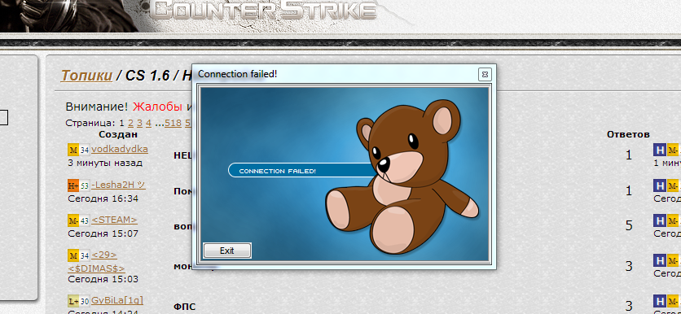Open the red Жалобы link
This screenshot has width=681, height=314.
click(158, 107)
